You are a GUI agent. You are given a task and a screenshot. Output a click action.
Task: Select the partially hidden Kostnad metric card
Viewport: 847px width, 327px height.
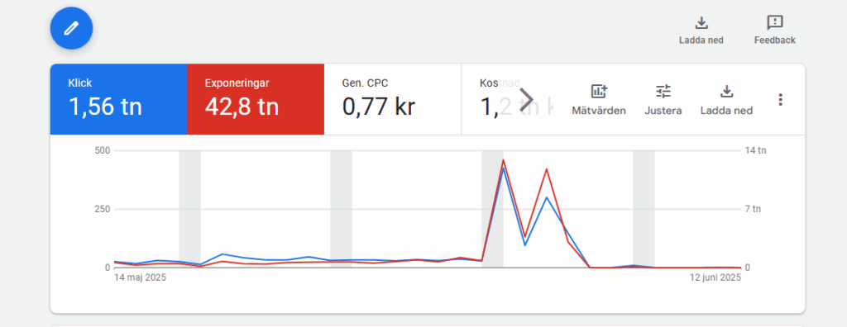508,99
